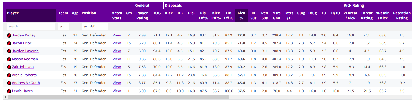
Task: Click club logo beside Zak Johnson
Action: coord(9,67)
